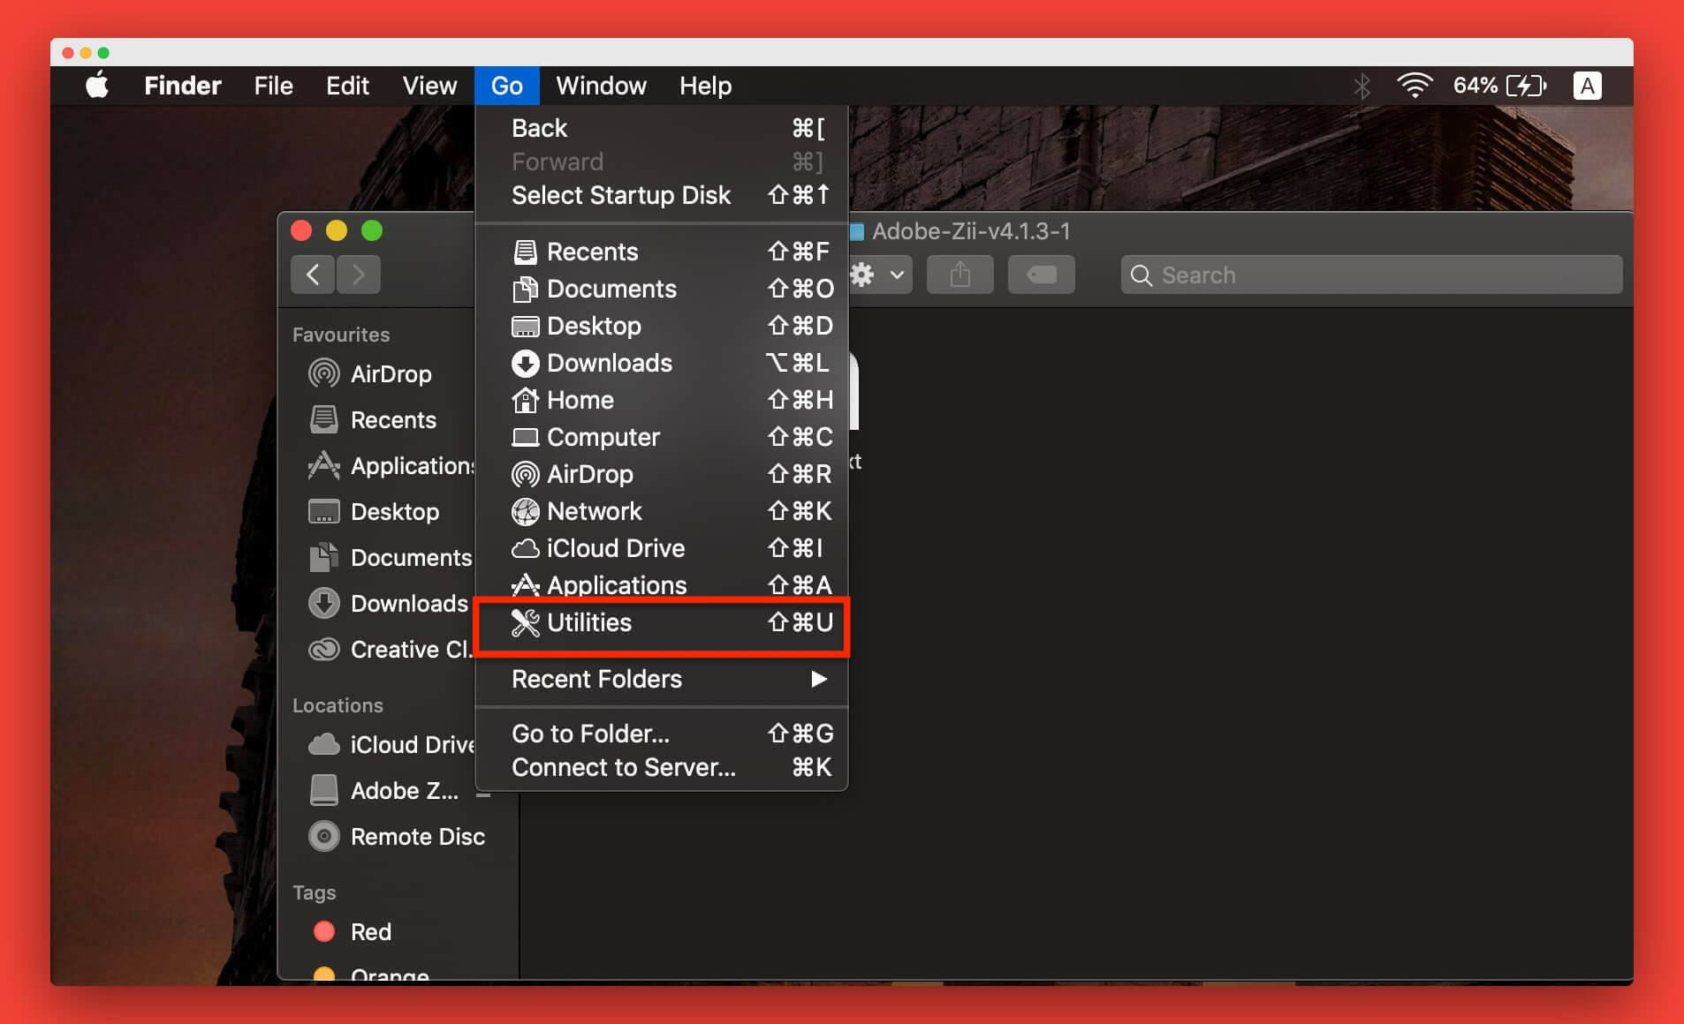The width and height of the screenshot is (1684, 1024).
Task: Expand the Recent Folders submenu
Action: coord(662,679)
